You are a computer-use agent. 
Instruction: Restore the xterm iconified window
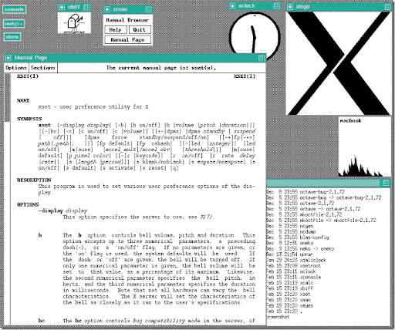pyautogui.click(x=12, y=37)
